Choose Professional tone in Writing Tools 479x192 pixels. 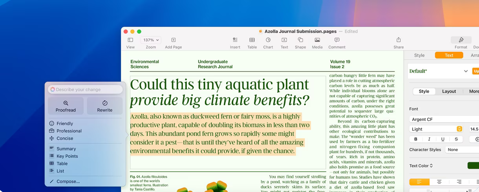point(69,131)
